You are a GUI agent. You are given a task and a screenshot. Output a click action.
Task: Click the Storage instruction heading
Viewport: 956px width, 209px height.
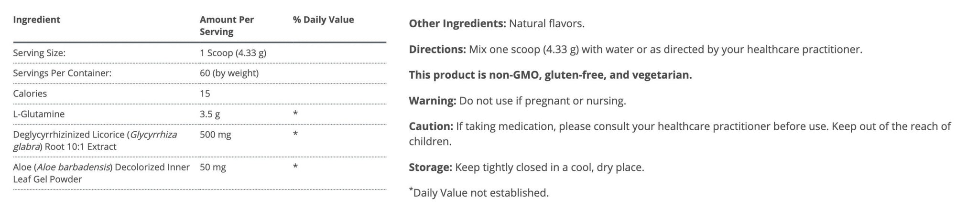(430, 167)
